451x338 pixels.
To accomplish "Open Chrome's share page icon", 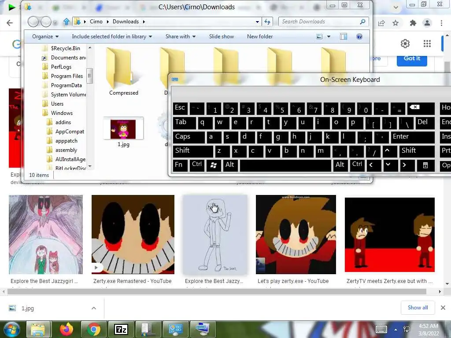I will point(381,23).
